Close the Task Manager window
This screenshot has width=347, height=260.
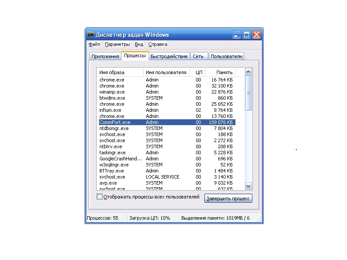coord(256,35)
